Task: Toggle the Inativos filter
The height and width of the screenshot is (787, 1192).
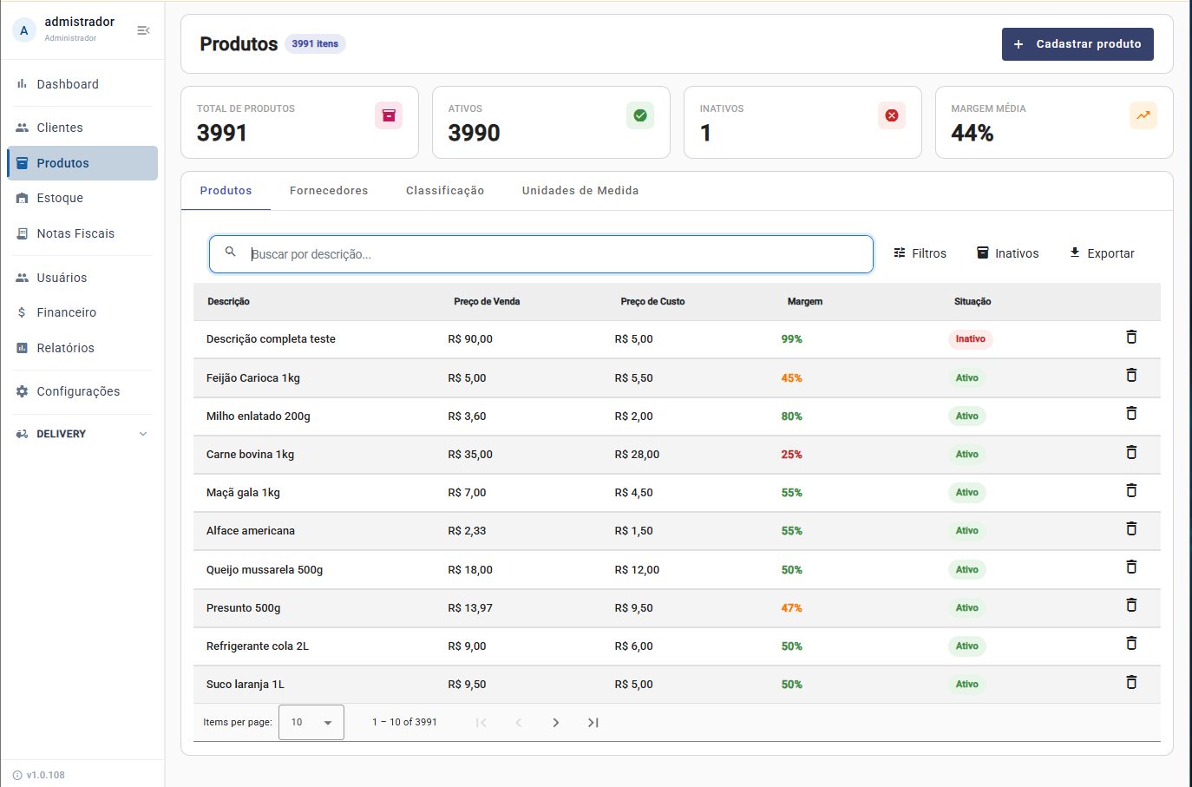Action: pos(1008,253)
